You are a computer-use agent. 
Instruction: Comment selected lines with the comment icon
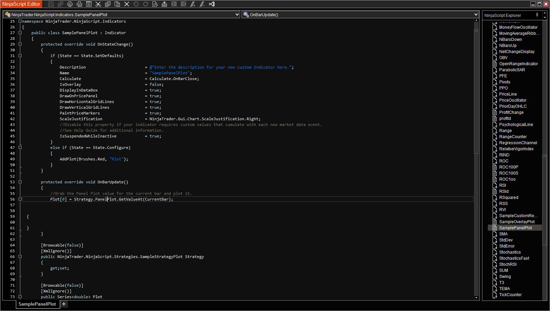tap(193, 4)
